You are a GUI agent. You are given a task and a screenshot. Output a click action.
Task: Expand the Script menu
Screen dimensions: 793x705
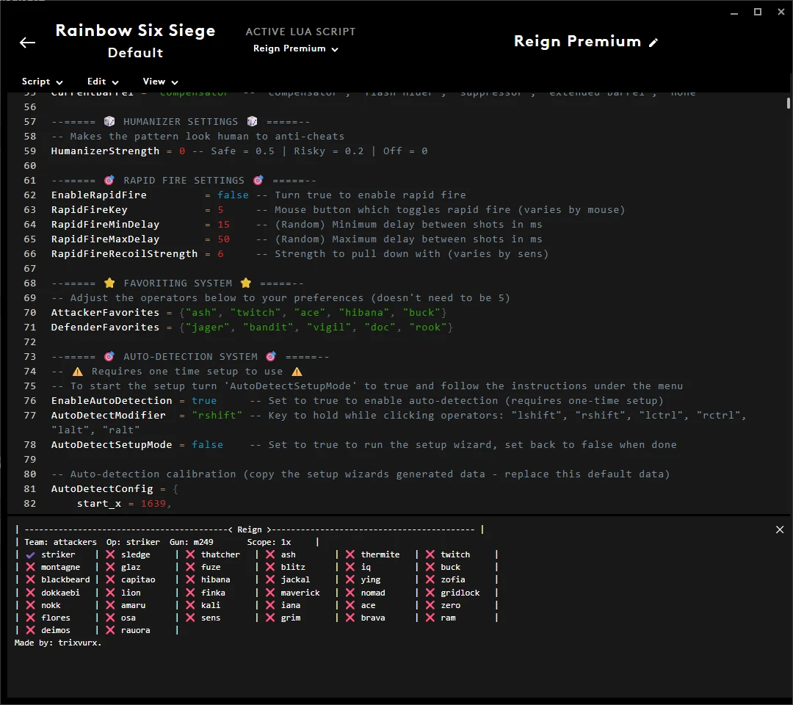pyautogui.click(x=42, y=82)
